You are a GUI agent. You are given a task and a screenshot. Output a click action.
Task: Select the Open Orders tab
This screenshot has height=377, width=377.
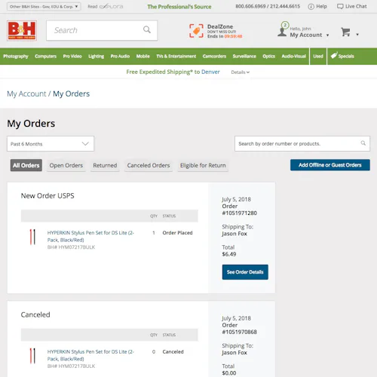pos(66,165)
